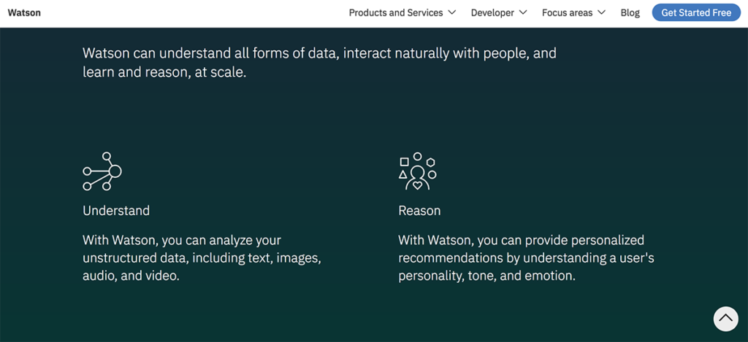Viewport: 748px width, 342px height.
Task: Expand the Products and Services chevron
Action: pyautogui.click(x=451, y=13)
